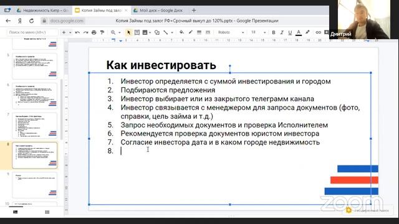Open the font size dropdown arrow
Image resolution: width=399 pixels, height=224 pixels.
click(264, 32)
